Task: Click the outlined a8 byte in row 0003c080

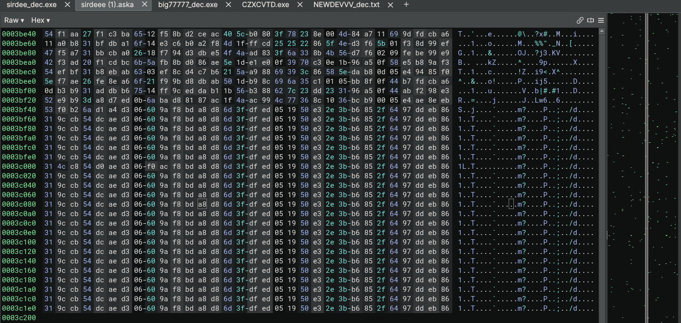Action: coord(202,204)
